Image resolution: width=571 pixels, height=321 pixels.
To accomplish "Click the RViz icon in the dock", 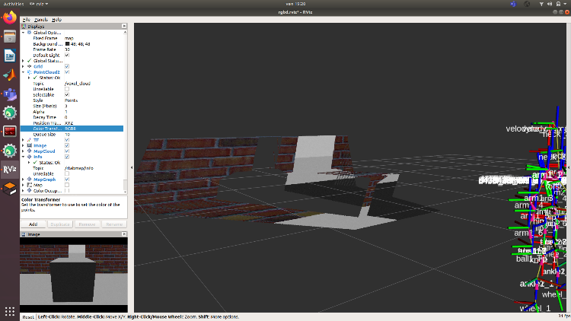I will (10, 169).
